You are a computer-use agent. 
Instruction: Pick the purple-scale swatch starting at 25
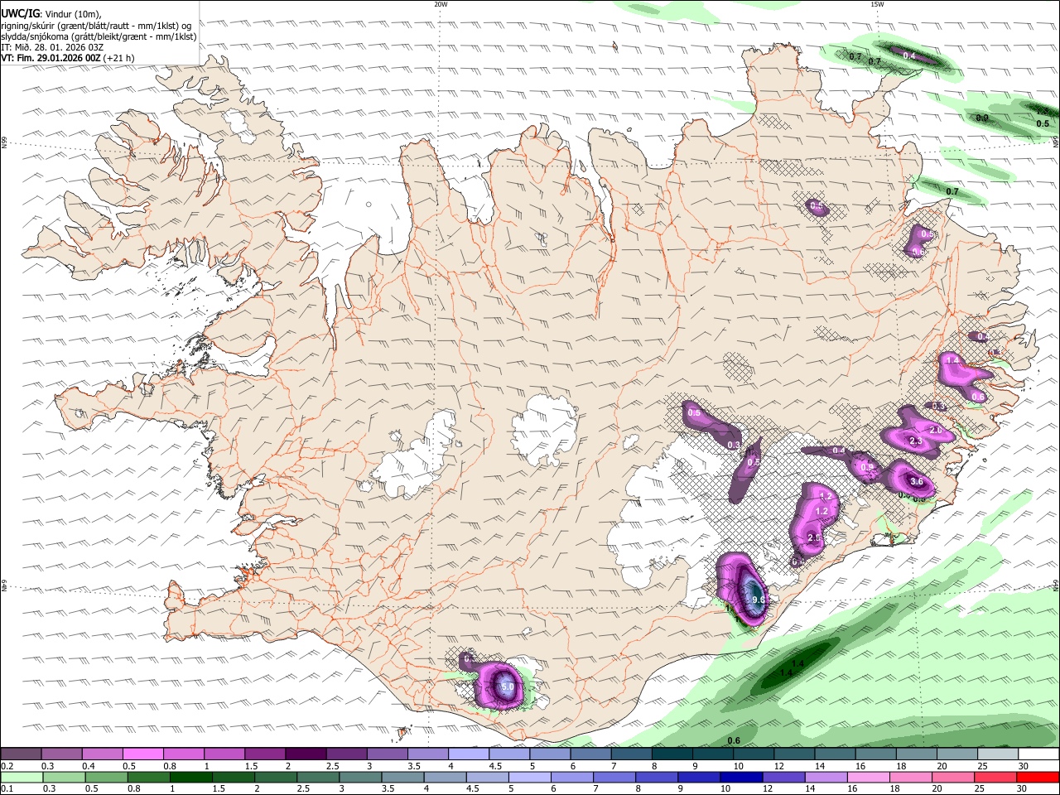coord(998,754)
